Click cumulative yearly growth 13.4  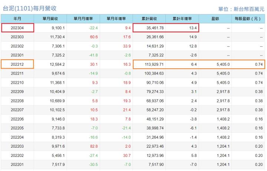point(193,28)
